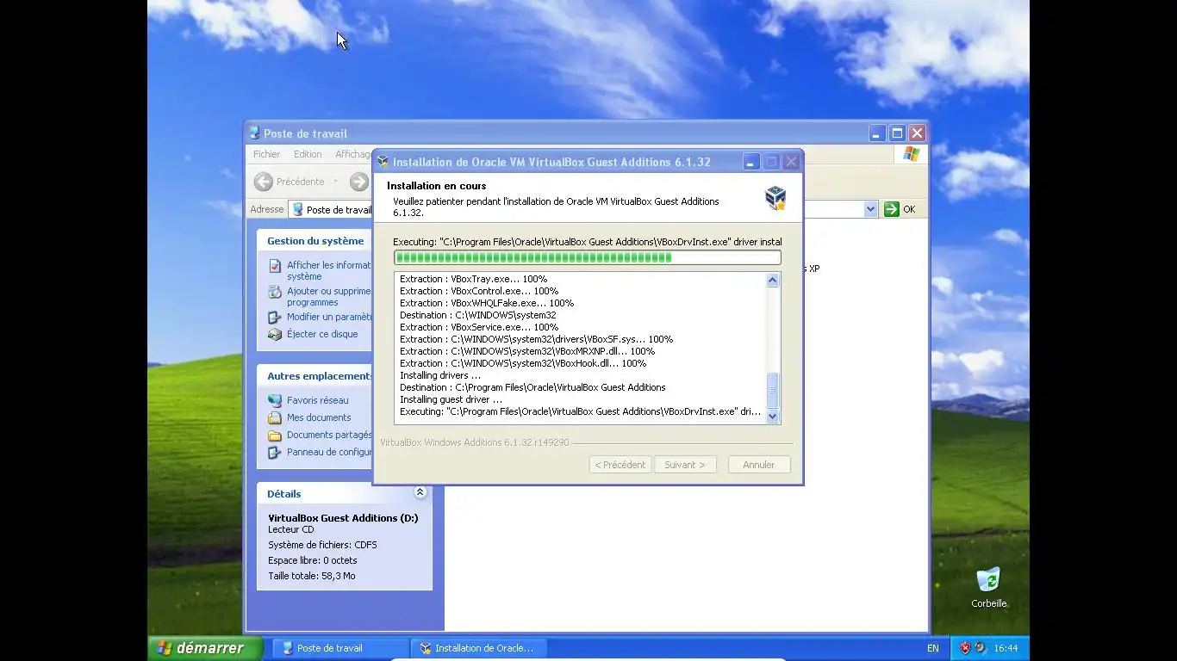Click the installation progress bar
This screenshot has width=1177, height=661.
[588, 257]
